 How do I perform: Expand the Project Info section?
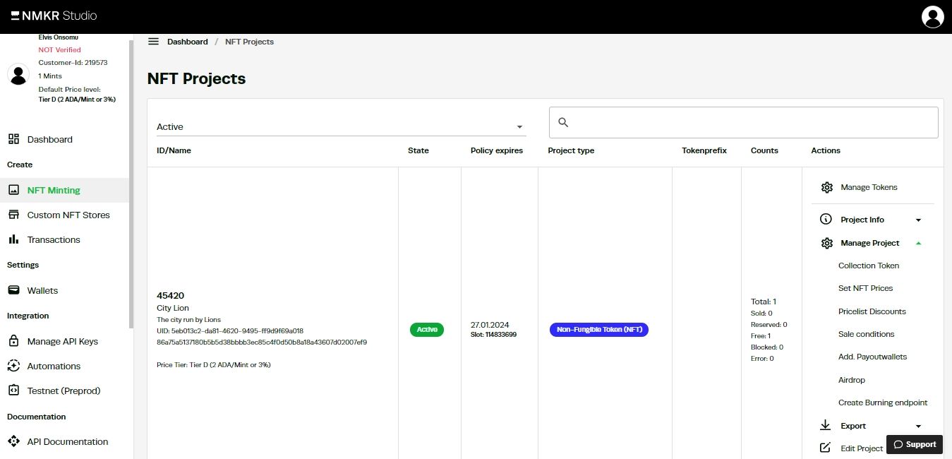(x=918, y=220)
